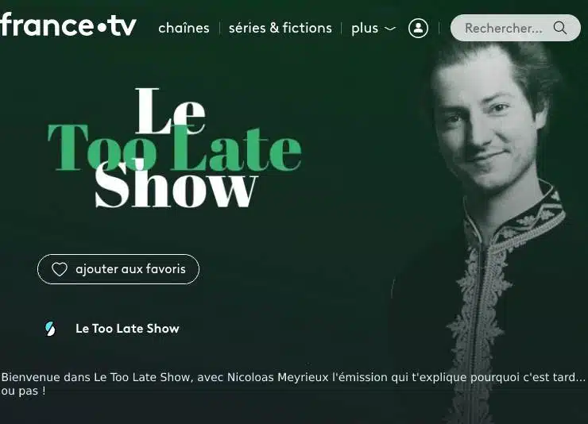Add show with ajouter aux favoris
588x424 pixels.
click(x=118, y=269)
